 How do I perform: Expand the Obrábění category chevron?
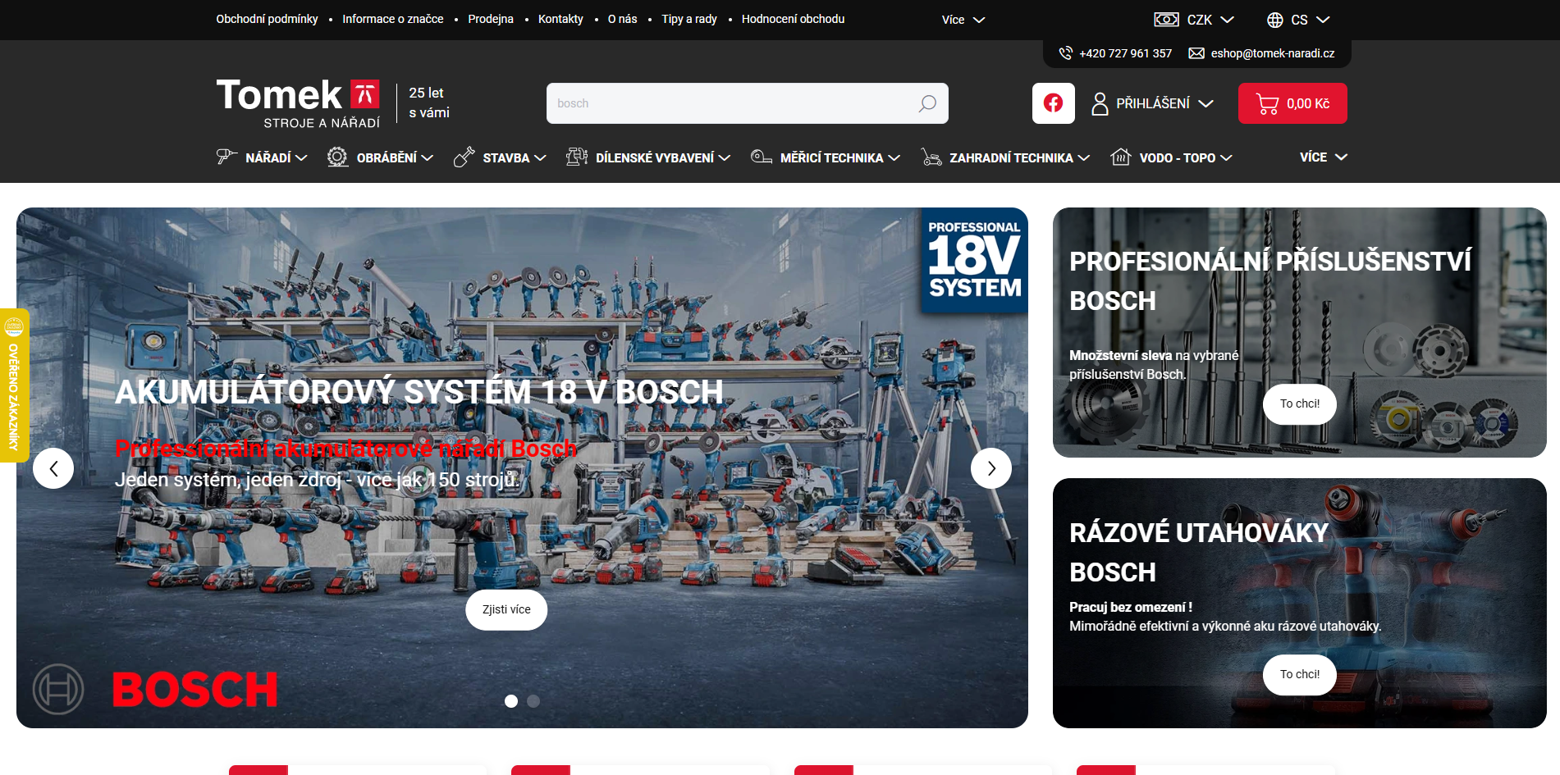[x=428, y=158]
